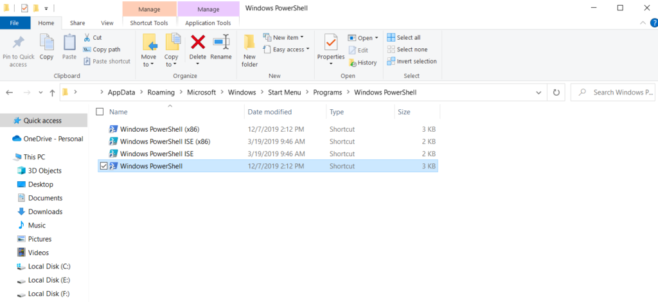Open 3D Objects folder in sidebar
The width and height of the screenshot is (658, 302).
[45, 171]
